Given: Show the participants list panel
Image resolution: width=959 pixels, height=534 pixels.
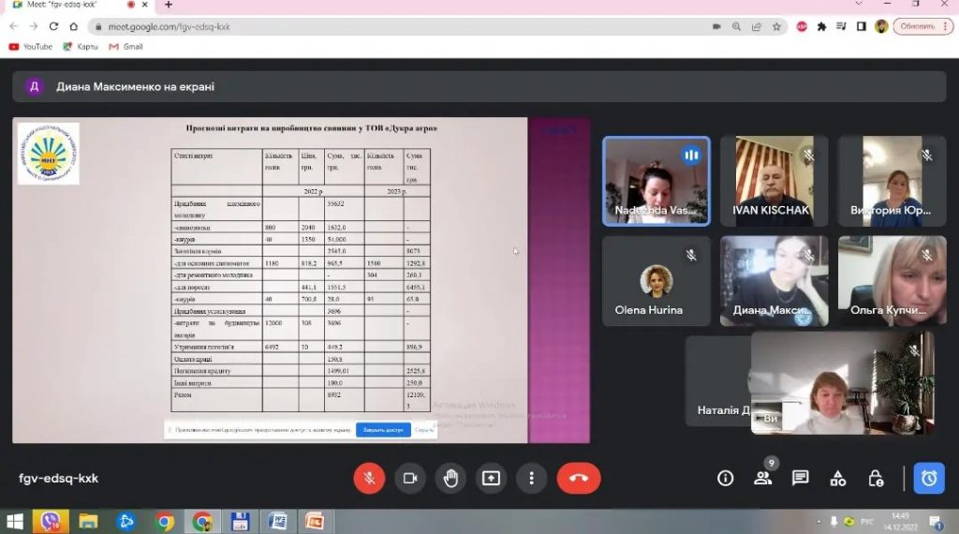Looking at the screenshot, I should coord(763,478).
